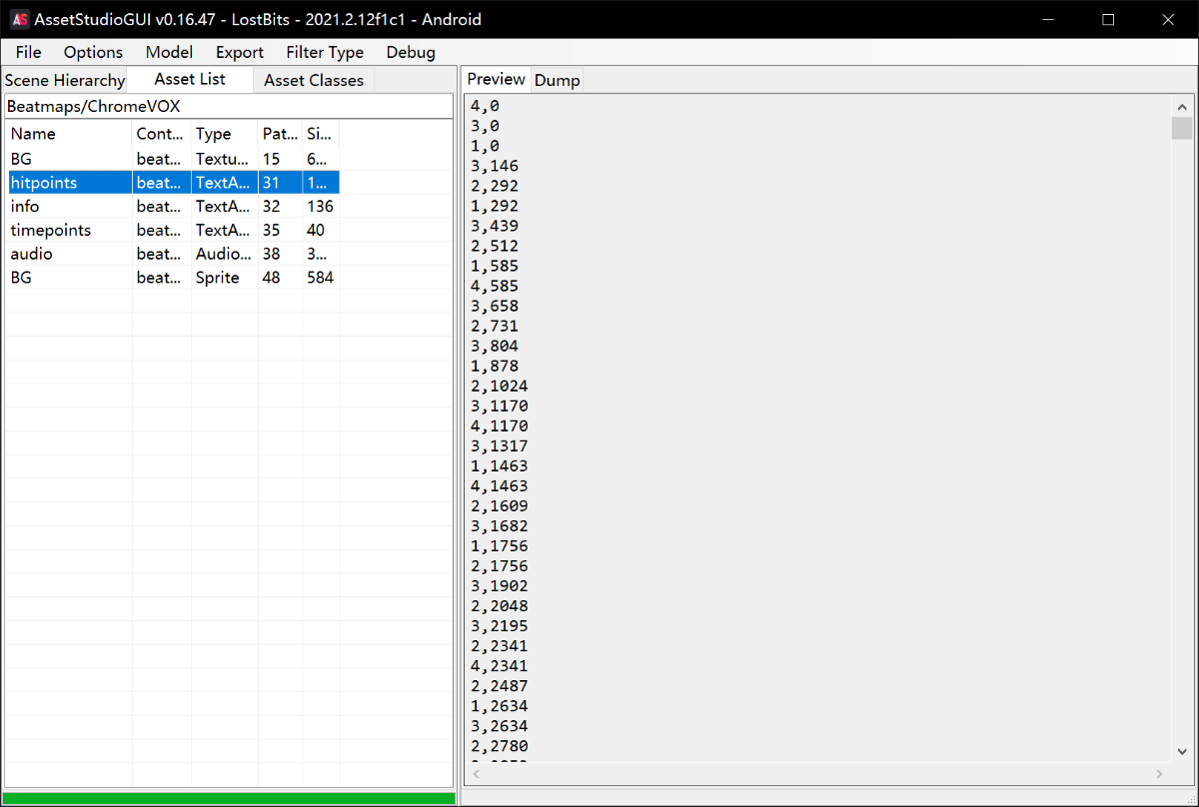
Task: Maximize the AssetStudioGUI window
Action: pyautogui.click(x=1108, y=19)
